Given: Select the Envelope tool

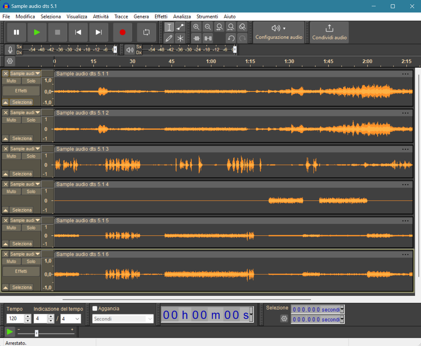Looking at the screenshot, I should pos(180,27).
